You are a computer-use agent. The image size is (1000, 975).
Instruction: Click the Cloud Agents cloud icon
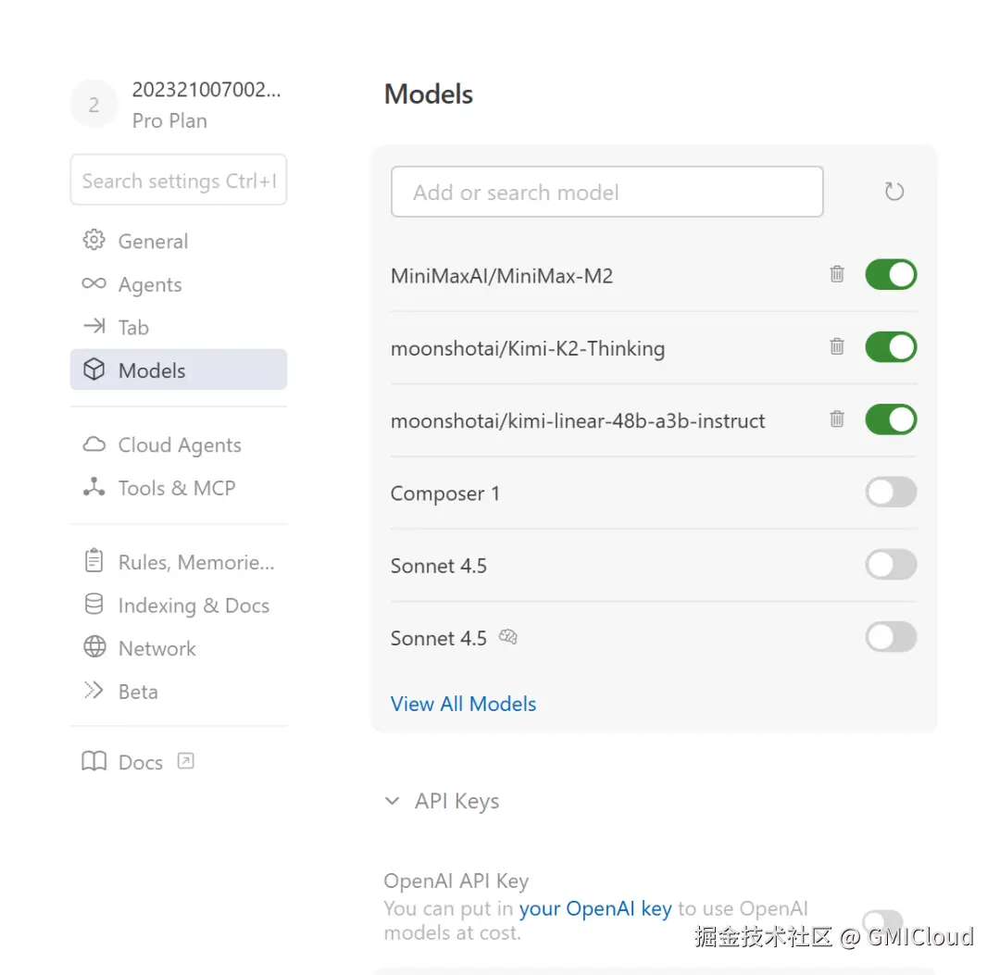[x=94, y=444]
